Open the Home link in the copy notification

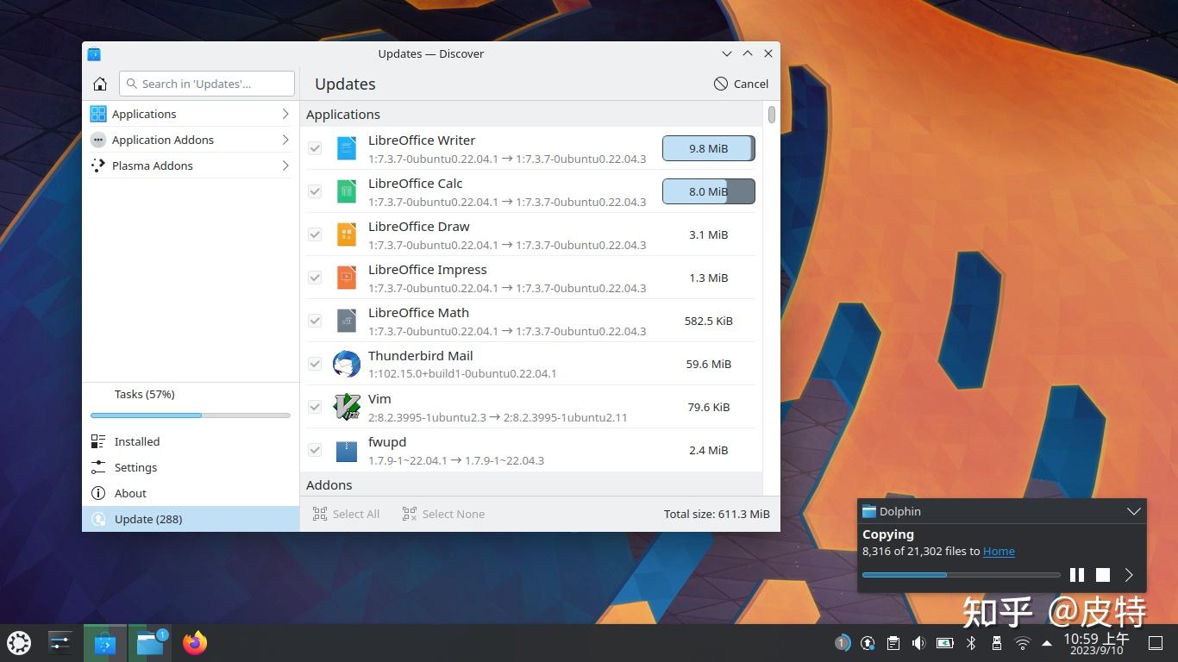pyautogui.click(x=998, y=551)
